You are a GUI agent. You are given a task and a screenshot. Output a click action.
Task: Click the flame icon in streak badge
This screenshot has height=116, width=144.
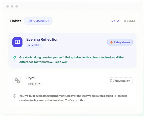click(x=111, y=42)
